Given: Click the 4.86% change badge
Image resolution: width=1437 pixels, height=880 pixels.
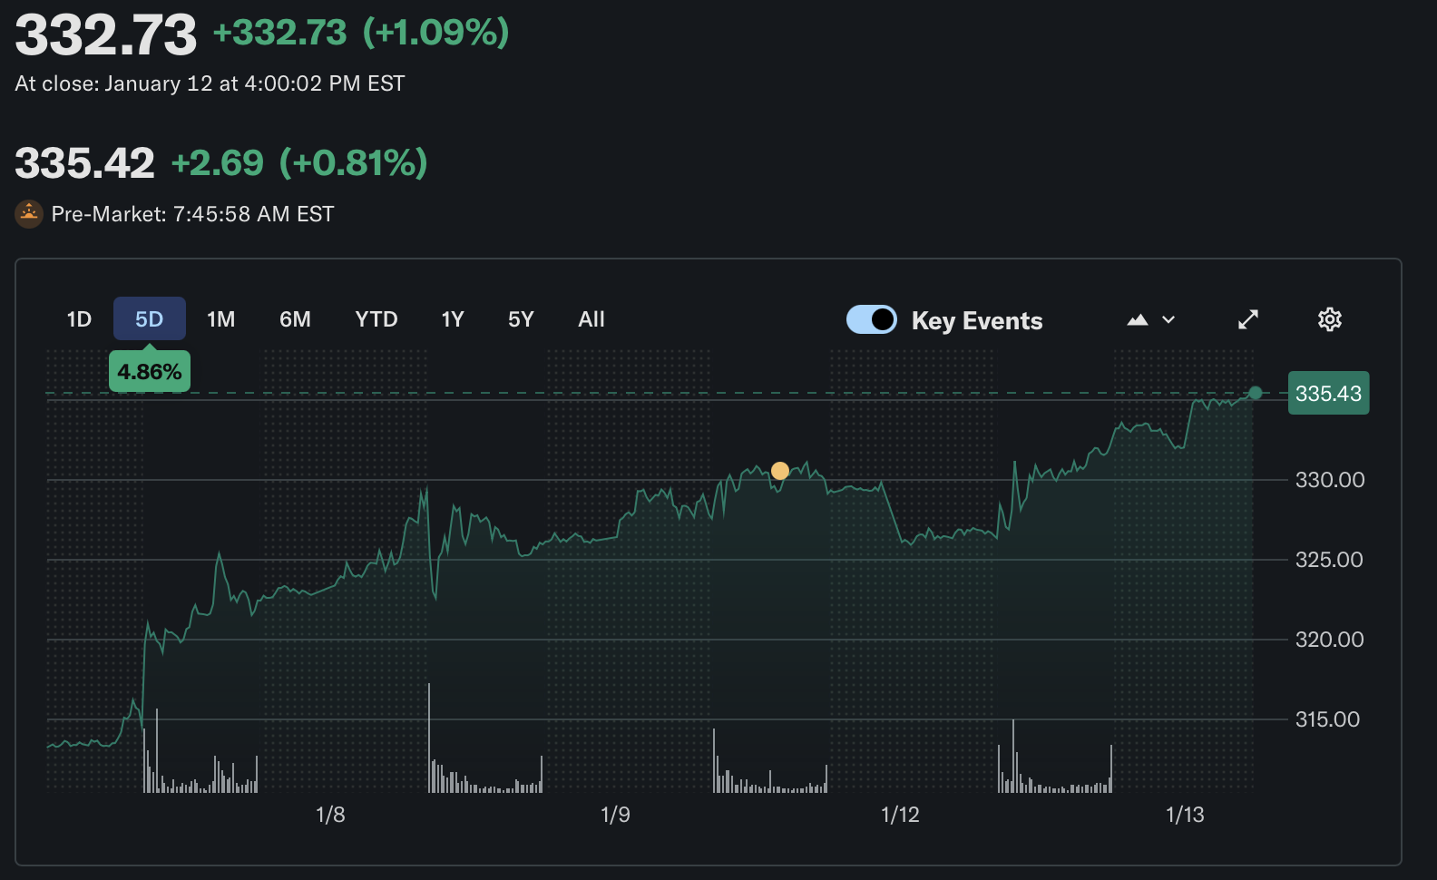Looking at the screenshot, I should [150, 372].
